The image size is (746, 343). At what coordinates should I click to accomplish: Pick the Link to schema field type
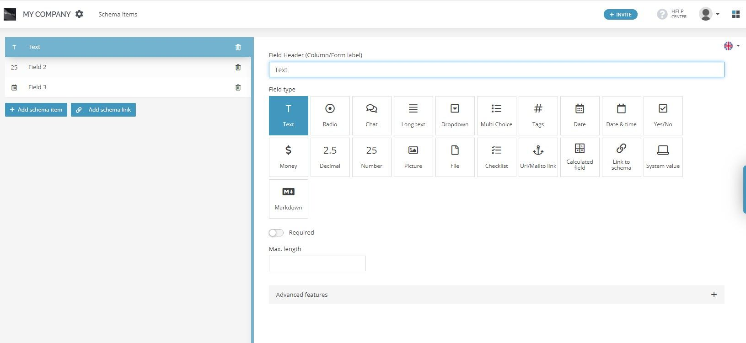(x=621, y=157)
